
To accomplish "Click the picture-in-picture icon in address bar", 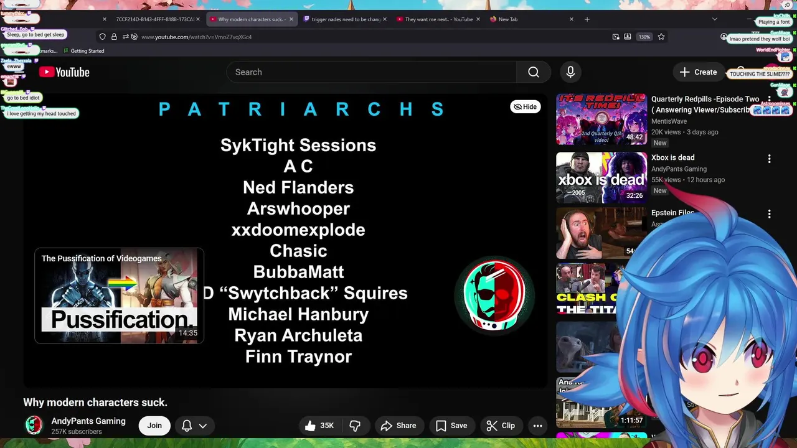I will click(x=616, y=37).
